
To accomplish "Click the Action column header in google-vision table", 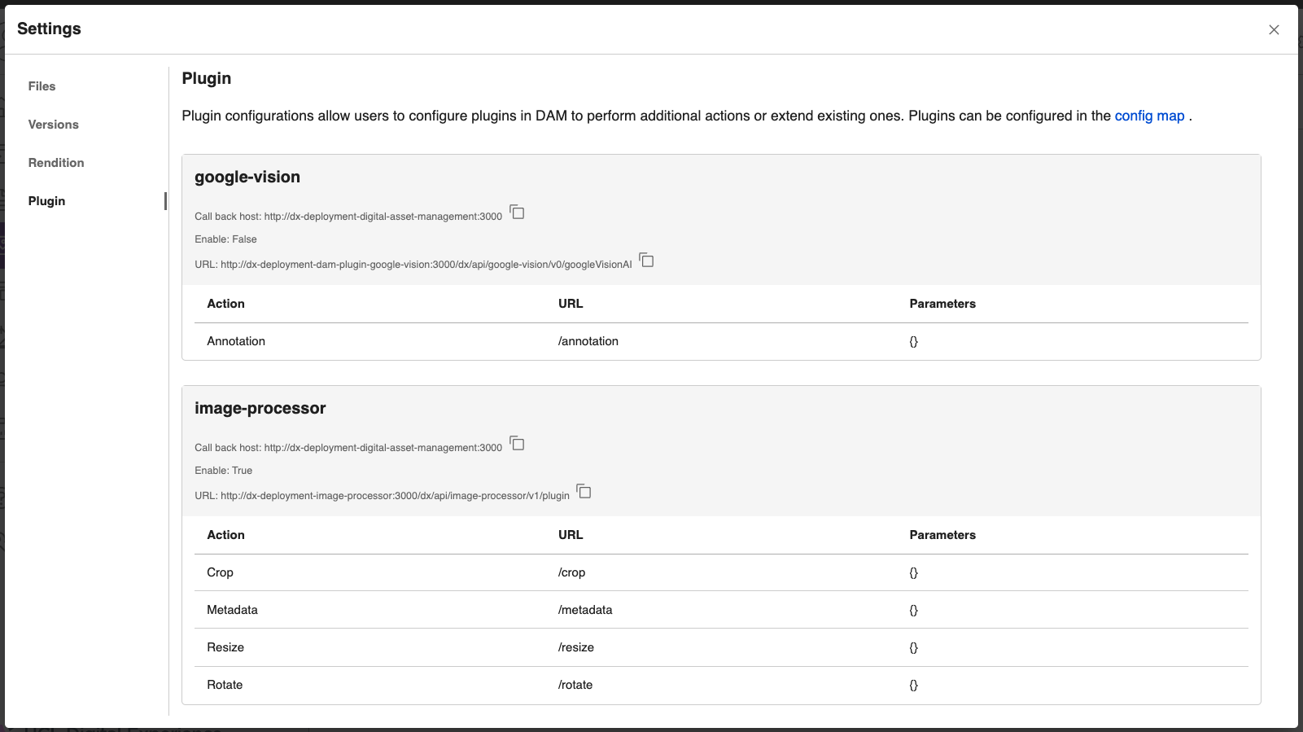I will click(x=225, y=304).
